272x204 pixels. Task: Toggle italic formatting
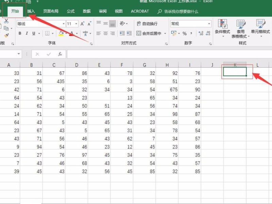point(27,33)
